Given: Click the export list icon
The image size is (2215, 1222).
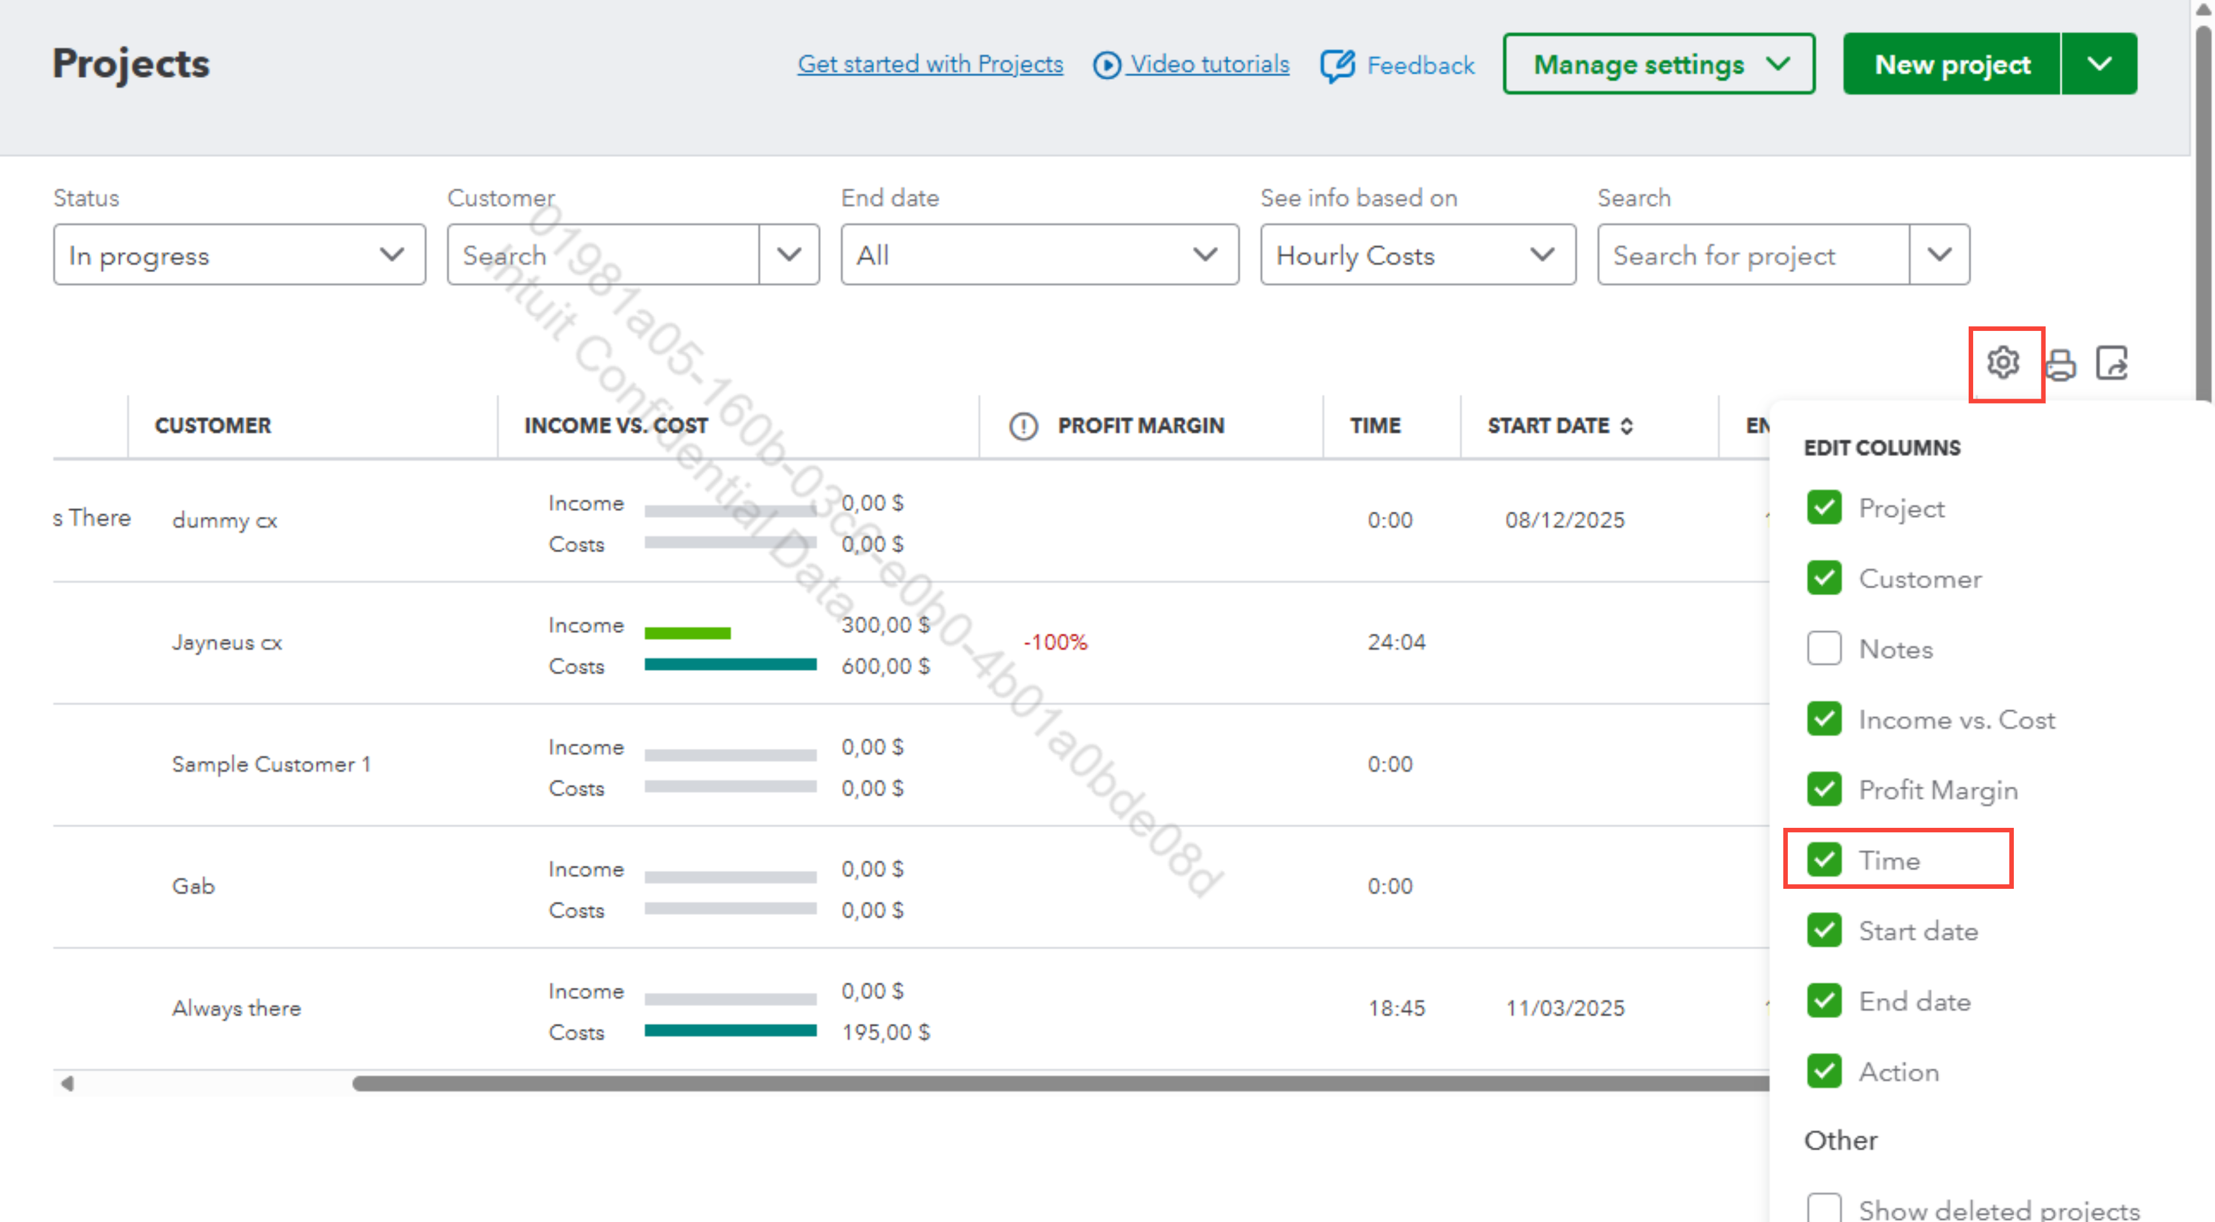Looking at the screenshot, I should (x=2112, y=363).
